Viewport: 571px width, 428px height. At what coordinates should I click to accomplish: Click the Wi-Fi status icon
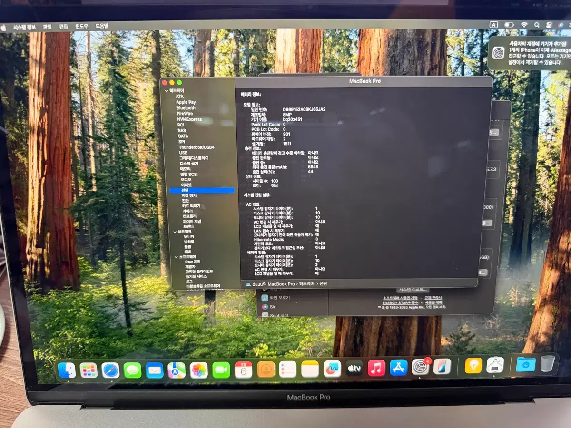click(x=524, y=24)
